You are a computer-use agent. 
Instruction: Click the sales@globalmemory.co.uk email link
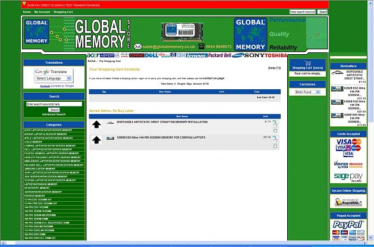169,47
